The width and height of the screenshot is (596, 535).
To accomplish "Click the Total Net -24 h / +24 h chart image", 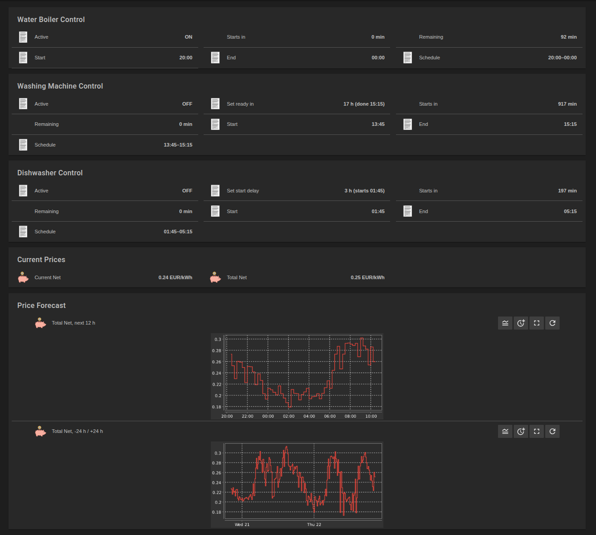I will tap(297, 485).
